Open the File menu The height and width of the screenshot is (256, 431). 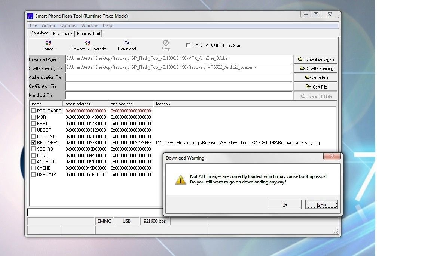[33, 25]
